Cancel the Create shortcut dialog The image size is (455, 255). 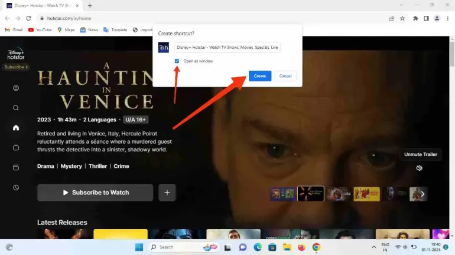pyautogui.click(x=285, y=76)
